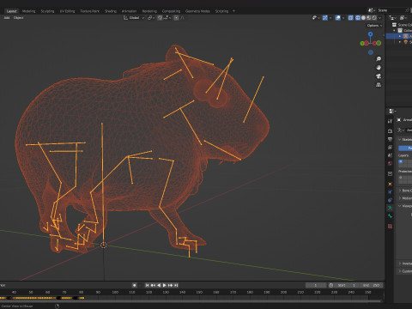Click the blue Z axis on navigation gizmo

(x=371, y=34)
